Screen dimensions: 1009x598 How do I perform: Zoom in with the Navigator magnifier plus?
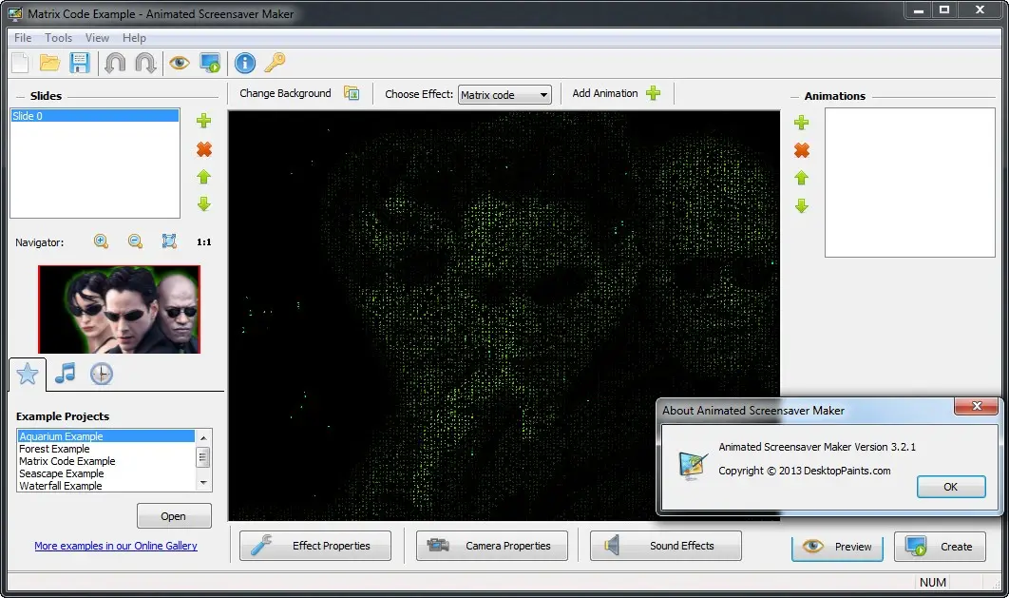point(101,241)
